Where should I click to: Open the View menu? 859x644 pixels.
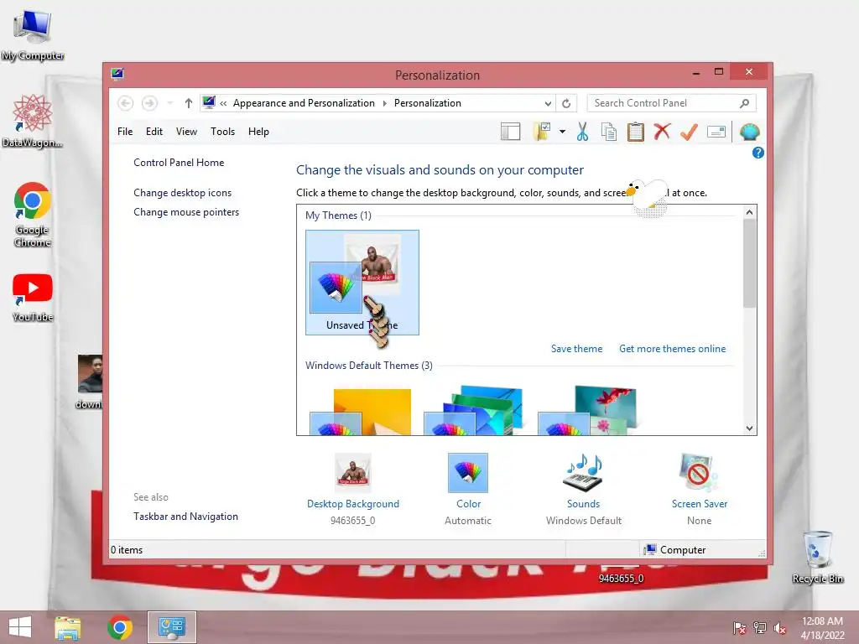186,132
